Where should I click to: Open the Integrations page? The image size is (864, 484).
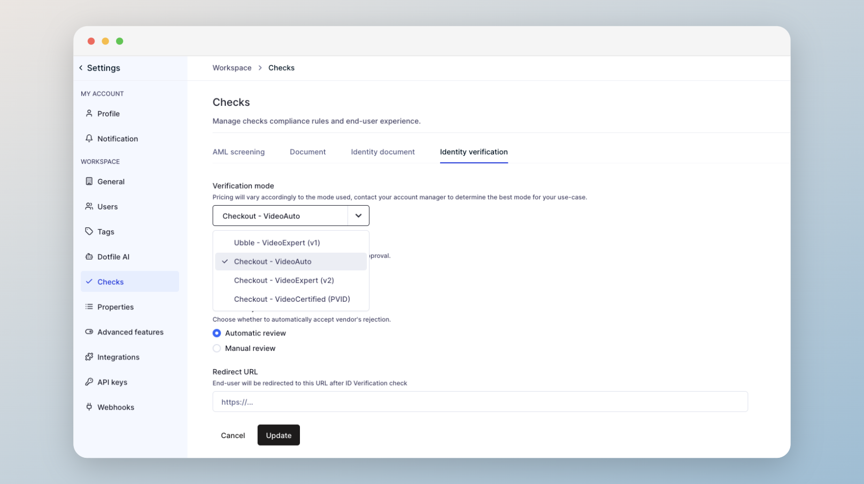(x=130, y=357)
